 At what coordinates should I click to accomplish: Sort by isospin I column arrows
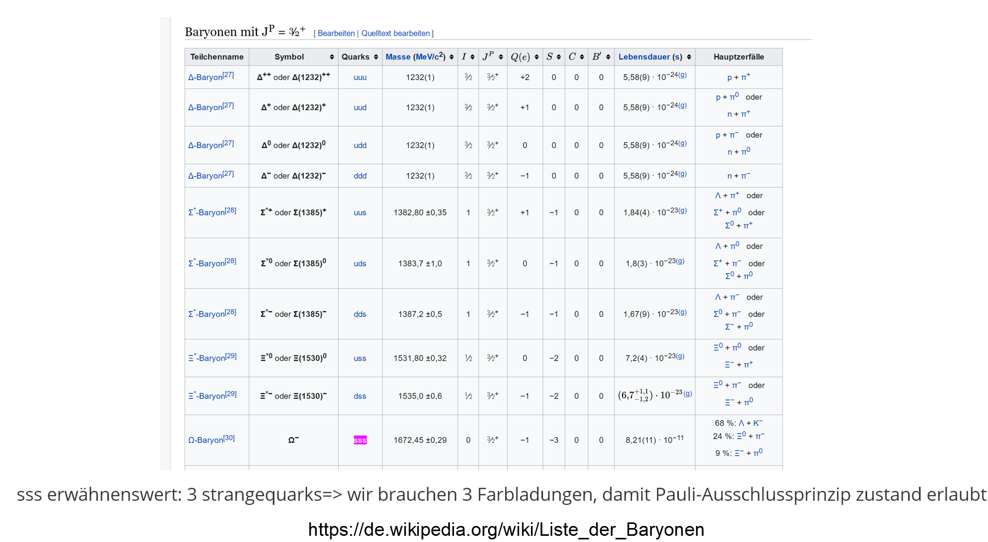click(473, 57)
